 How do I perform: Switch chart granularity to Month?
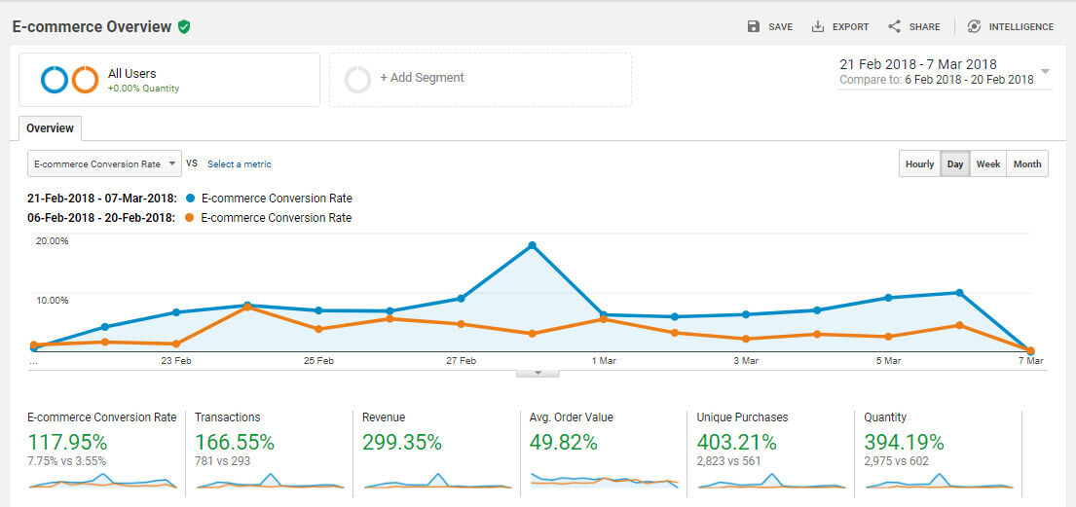1027,163
